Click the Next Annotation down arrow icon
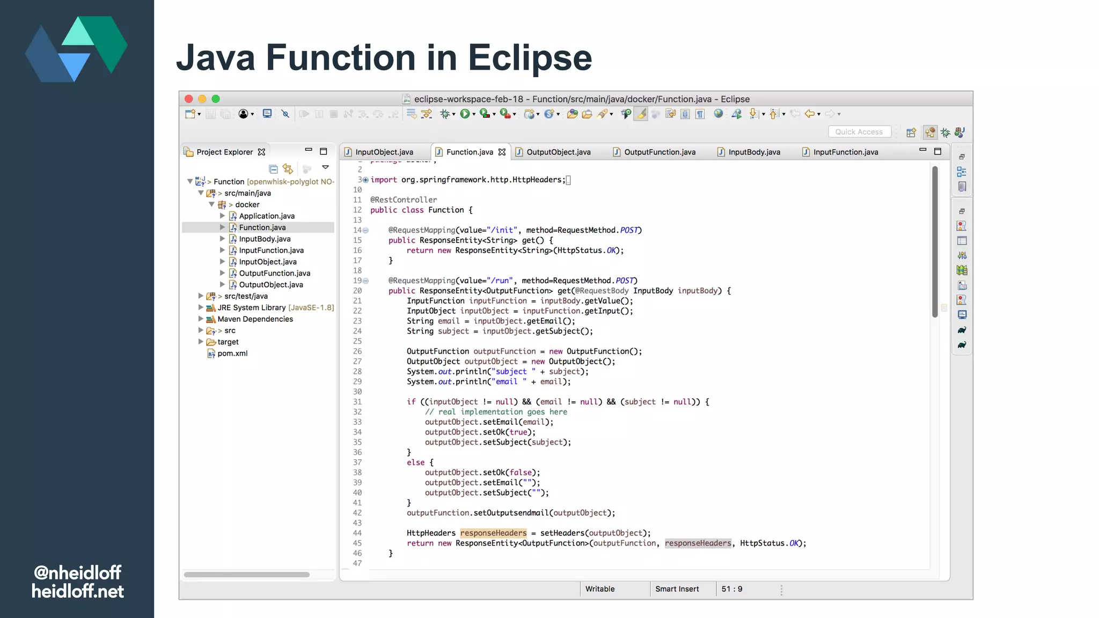The height and width of the screenshot is (618, 1099). 753,114
